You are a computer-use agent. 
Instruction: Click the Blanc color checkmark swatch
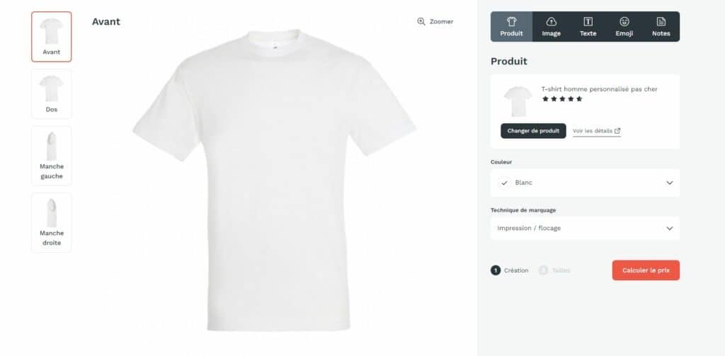[504, 183]
